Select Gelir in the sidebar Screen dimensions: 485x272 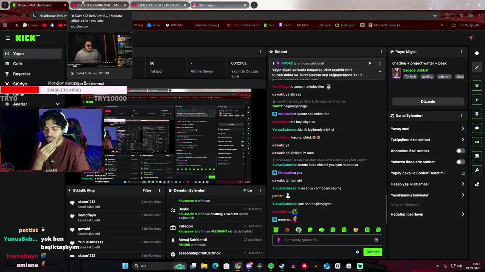(x=33, y=64)
